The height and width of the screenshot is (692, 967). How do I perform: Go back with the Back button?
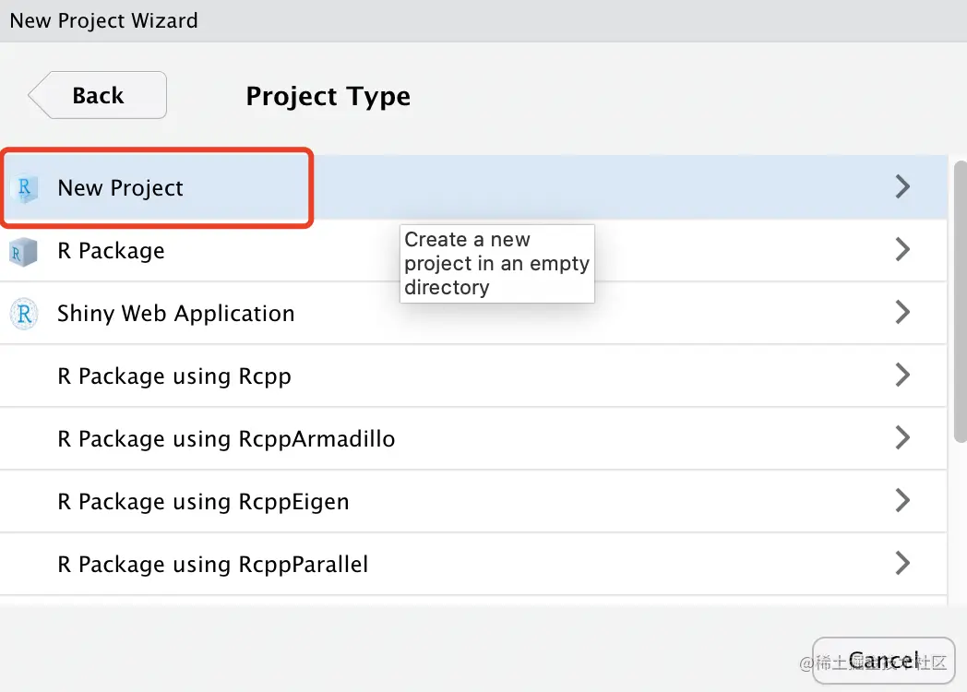click(x=98, y=96)
